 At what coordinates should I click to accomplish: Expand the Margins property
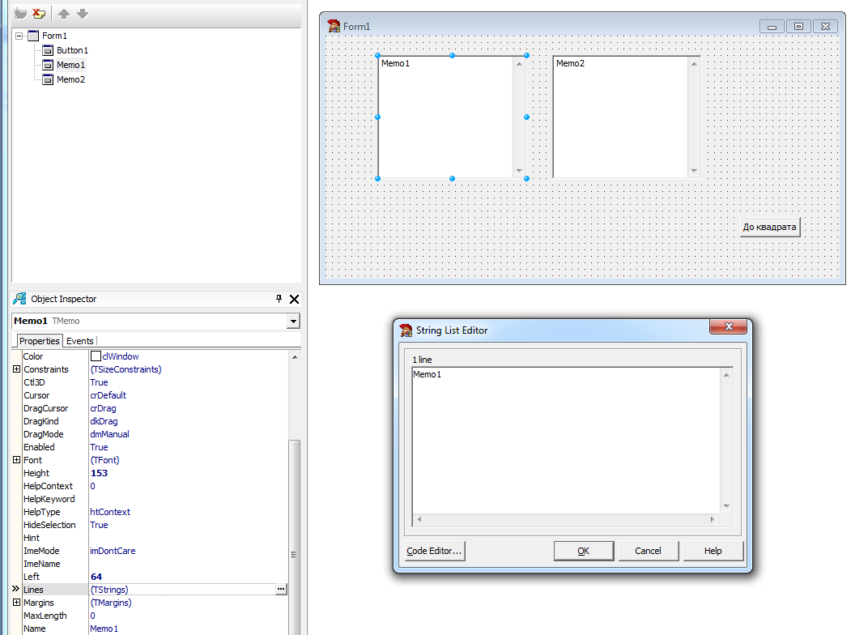pyautogui.click(x=17, y=603)
